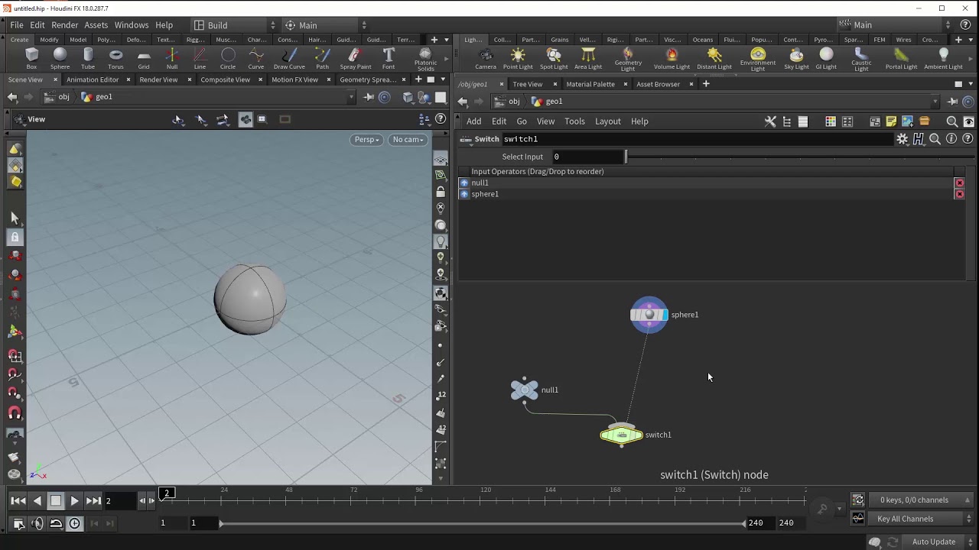Open the No cam camera dropdown
Screen dimensions: 979x550
click(x=408, y=140)
